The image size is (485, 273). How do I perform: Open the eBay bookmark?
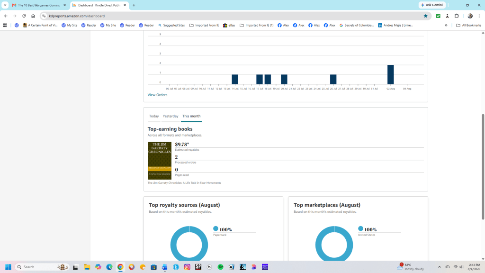[229, 26]
